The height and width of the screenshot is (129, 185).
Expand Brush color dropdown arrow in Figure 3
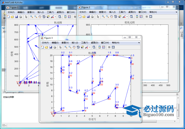coord(90,47)
